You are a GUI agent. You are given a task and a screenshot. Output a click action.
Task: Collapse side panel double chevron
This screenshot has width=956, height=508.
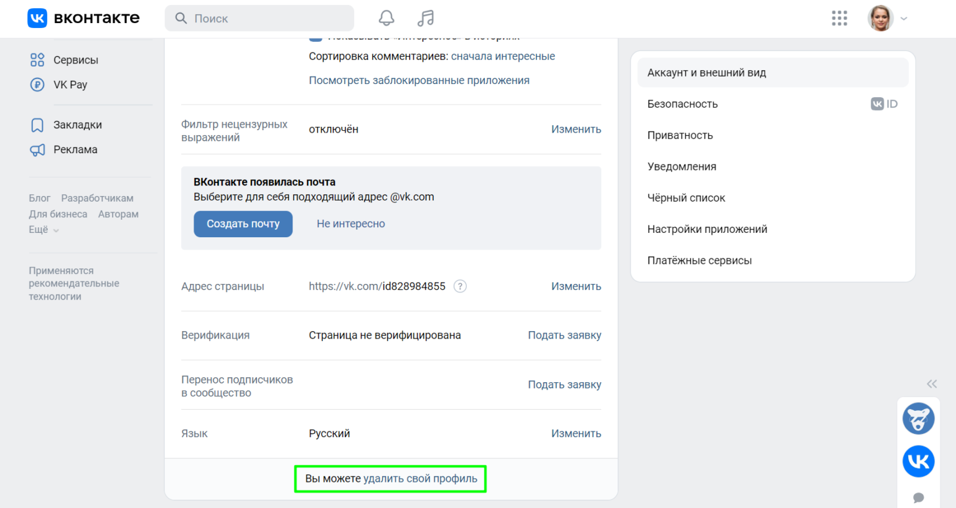pos(932,383)
